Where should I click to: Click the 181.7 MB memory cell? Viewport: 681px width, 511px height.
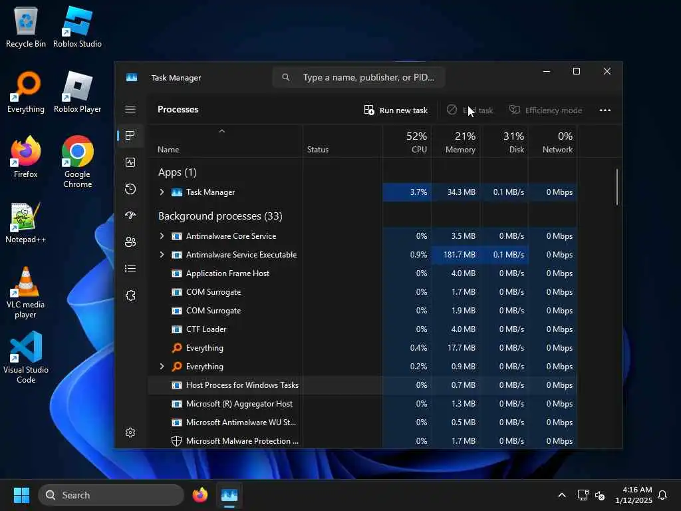coord(456,255)
